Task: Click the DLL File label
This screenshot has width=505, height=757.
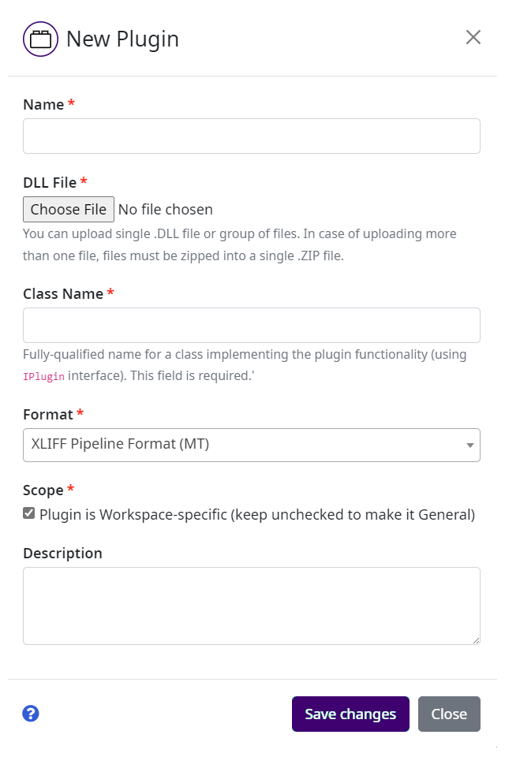Action: click(50, 183)
